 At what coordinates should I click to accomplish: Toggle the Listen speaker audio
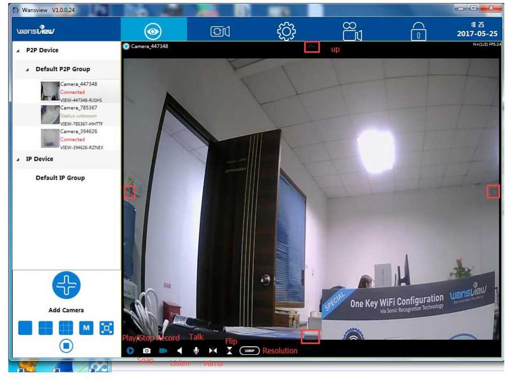click(180, 350)
